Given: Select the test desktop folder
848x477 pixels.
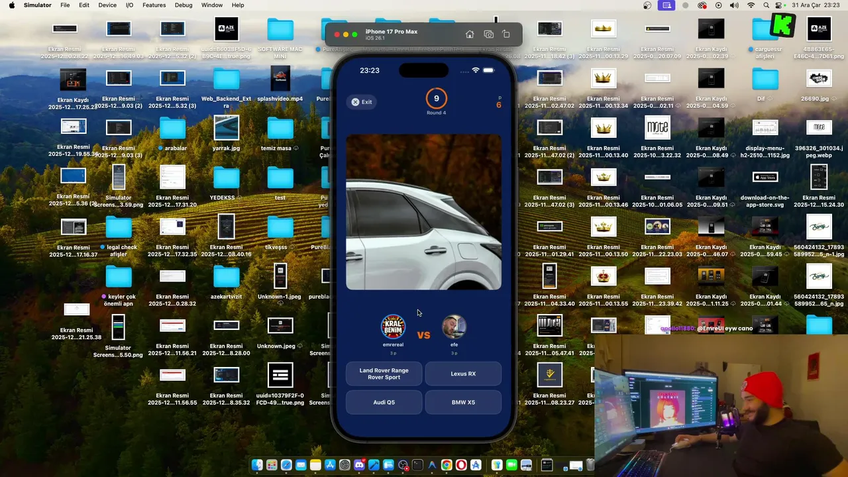Looking at the screenshot, I should pyautogui.click(x=280, y=178).
